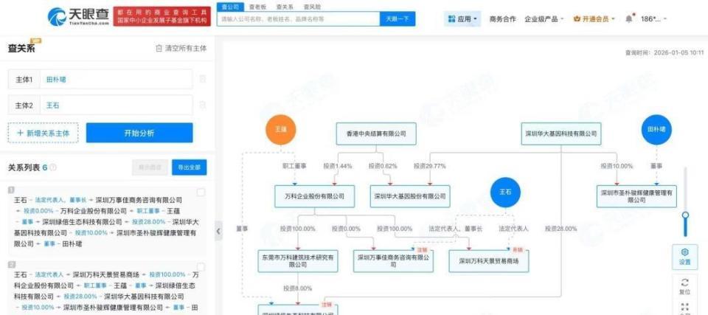708x315 pixels.
Task: Select the 深圳万科天景贸易商场 node
Action: (x=488, y=261)
